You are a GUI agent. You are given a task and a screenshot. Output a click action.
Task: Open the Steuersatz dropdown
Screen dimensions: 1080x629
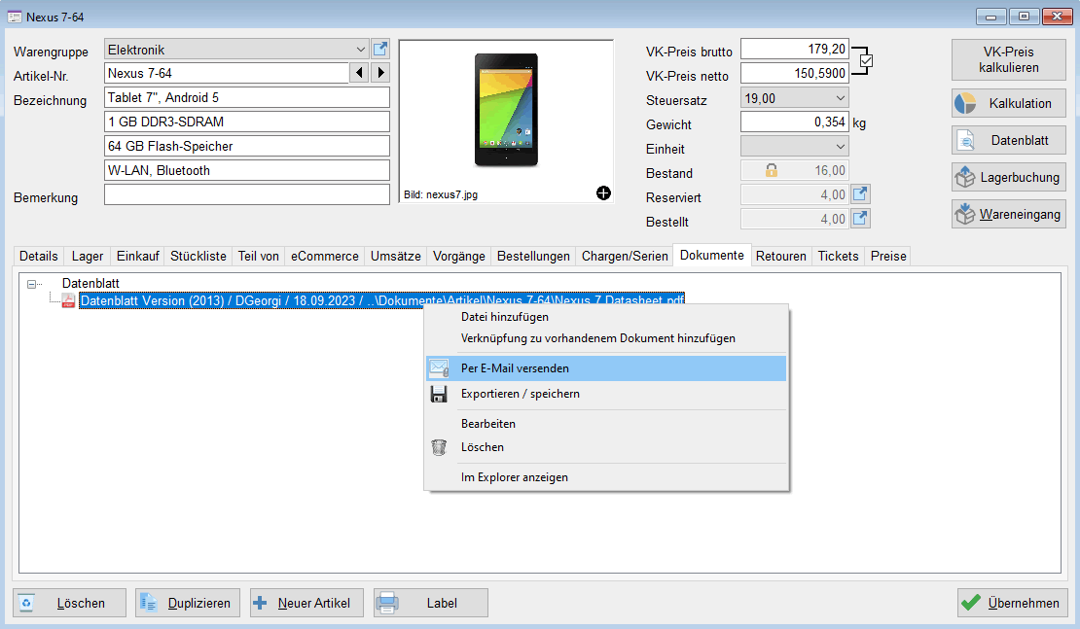coord(841,98)
